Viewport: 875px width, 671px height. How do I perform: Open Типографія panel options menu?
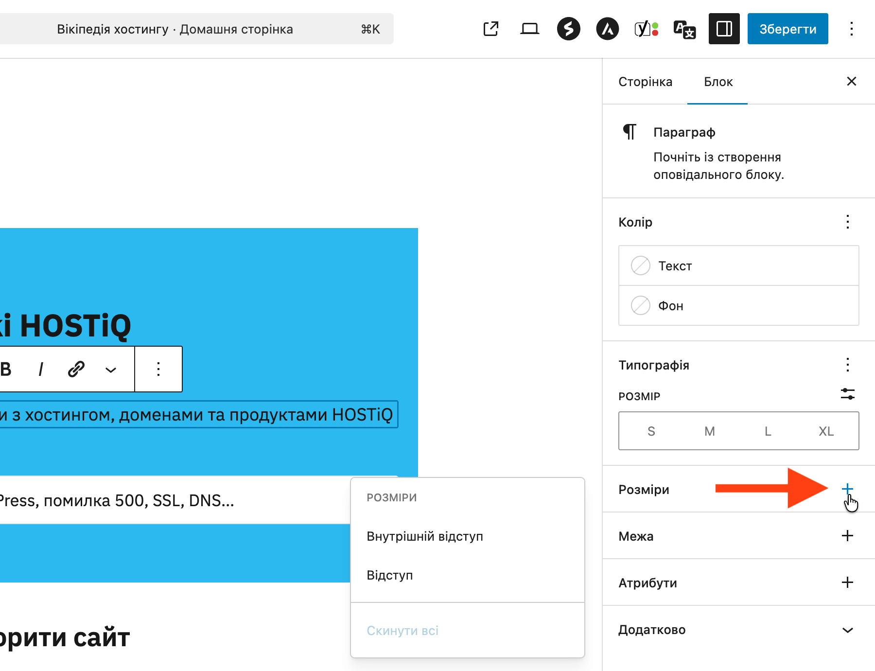(x=847, y=365)
